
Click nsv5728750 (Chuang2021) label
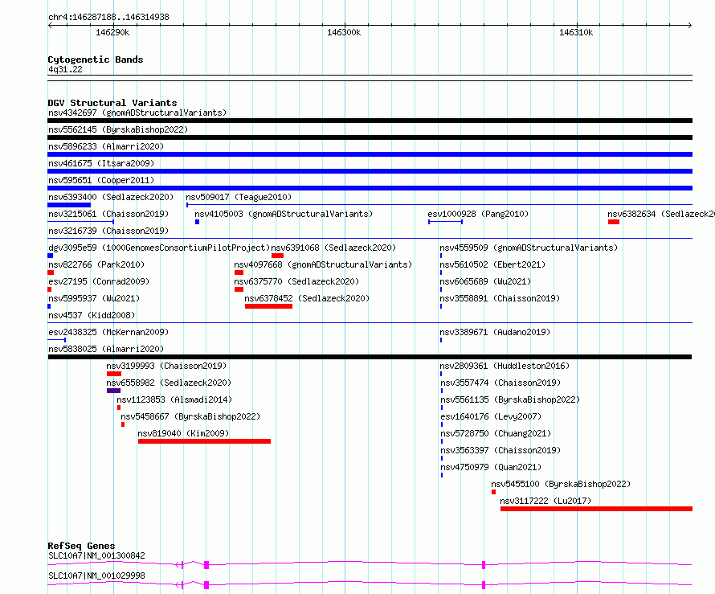coord(495,433)
